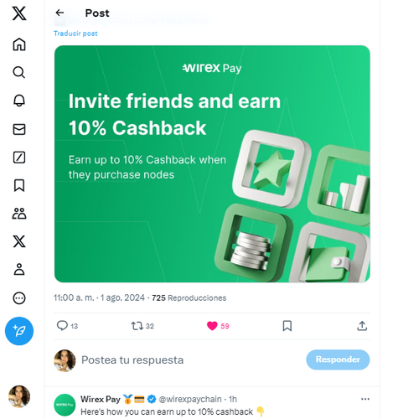Open the Wirex Pay cashback image
The width and height of the screenshot is (393, 419).
(x=212, y=164)
